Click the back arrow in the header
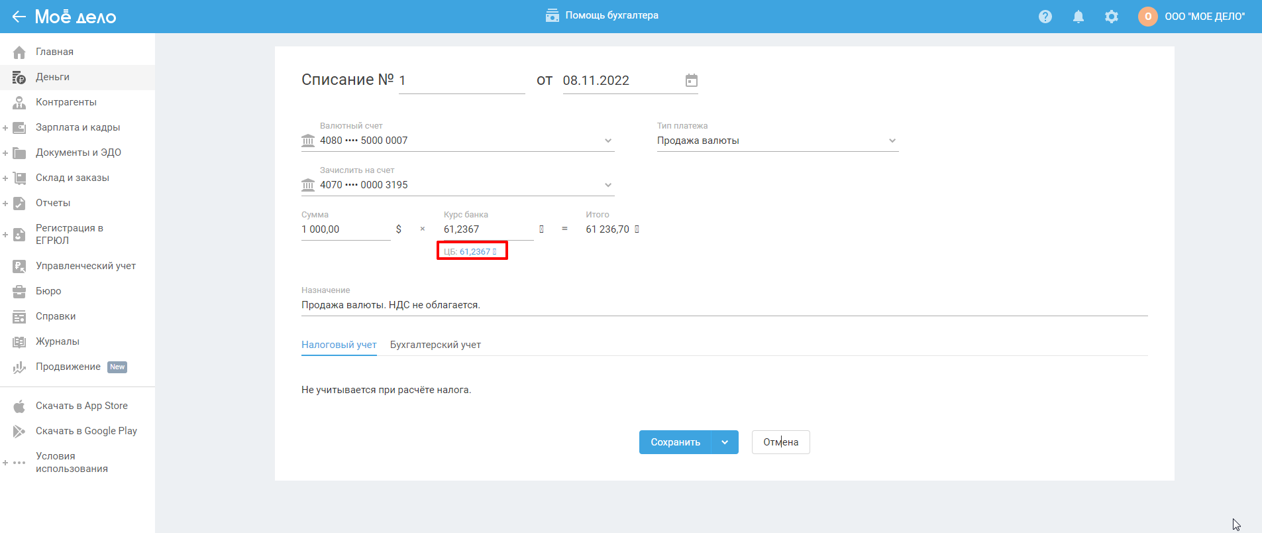 [x=19, y=17]
